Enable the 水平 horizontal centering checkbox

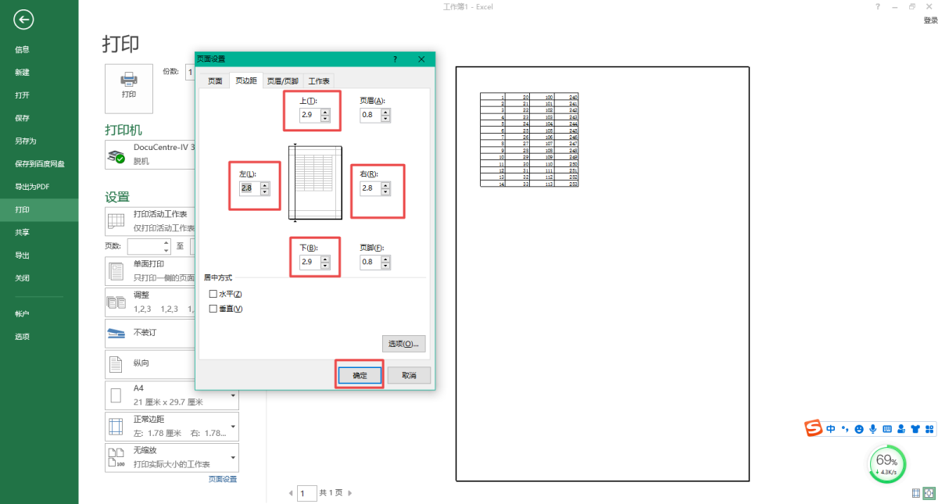(x=213, y=294)
